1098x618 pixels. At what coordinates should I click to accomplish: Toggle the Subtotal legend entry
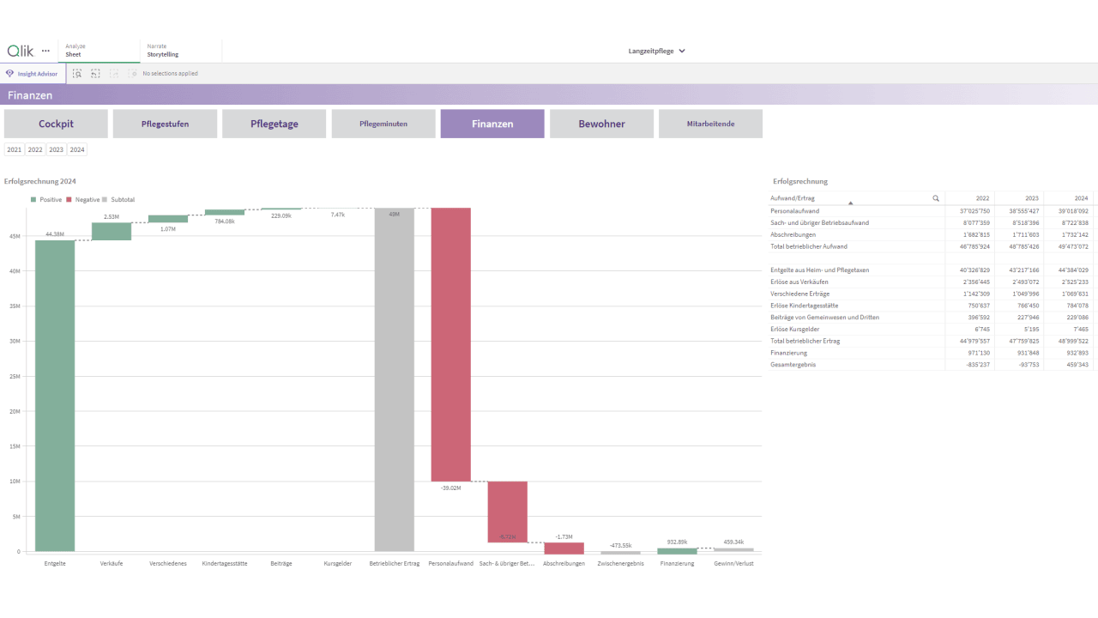tap(118, 199)
